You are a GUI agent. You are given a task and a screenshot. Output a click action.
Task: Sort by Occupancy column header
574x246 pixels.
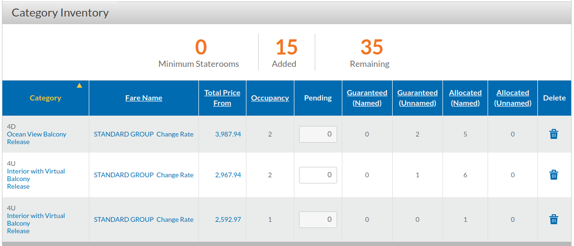[270, 98]
